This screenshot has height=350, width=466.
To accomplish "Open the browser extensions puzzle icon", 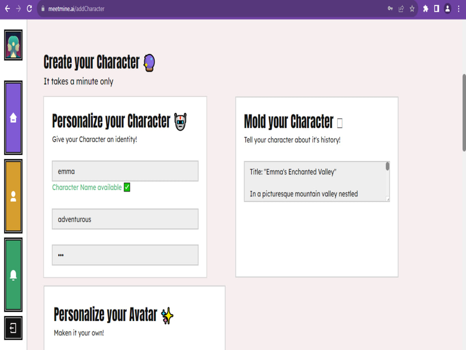I will [x=425, y=8].
